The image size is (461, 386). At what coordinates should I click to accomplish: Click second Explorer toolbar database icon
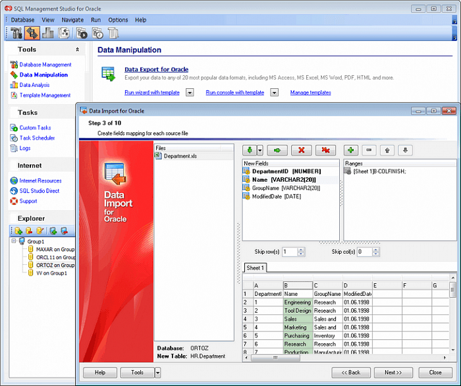[x=29, y=231]
